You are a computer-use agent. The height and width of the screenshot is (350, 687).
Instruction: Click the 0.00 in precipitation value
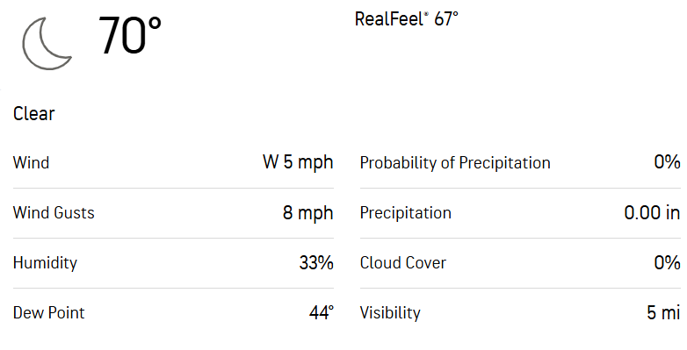[652, 212]
